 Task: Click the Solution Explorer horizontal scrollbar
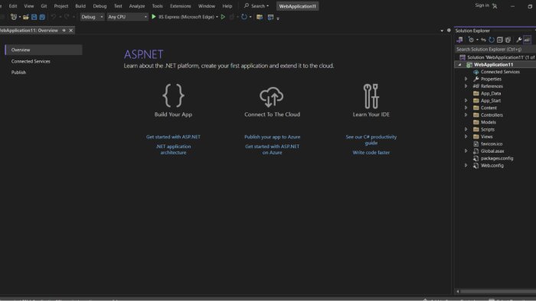[x=498, y=292]
